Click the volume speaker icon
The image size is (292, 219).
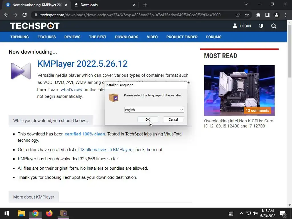(255, 213)
